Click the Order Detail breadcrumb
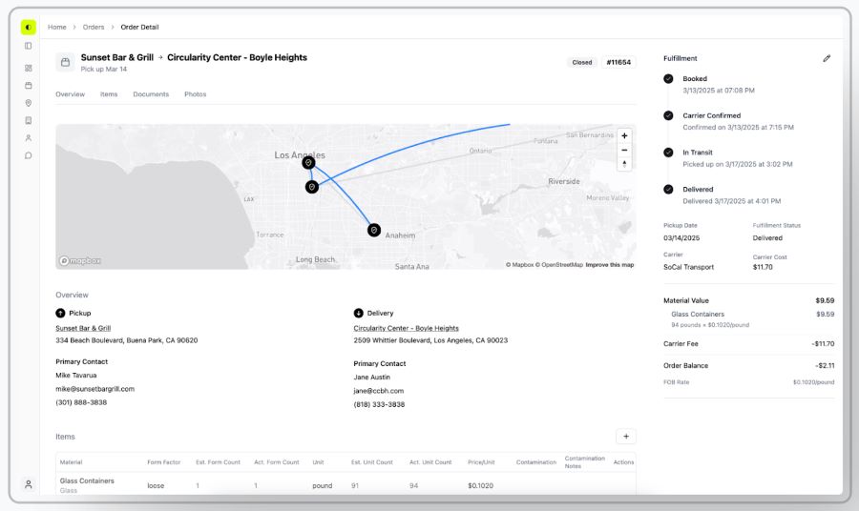The image size is (859, 511). pyautogui.click(x=139, y=27)
